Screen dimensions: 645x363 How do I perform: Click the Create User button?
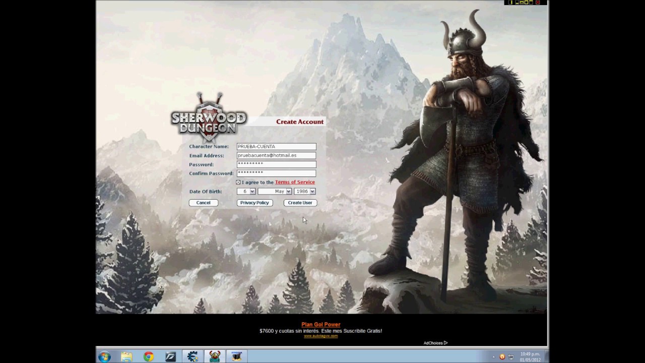tap(300, 203)
